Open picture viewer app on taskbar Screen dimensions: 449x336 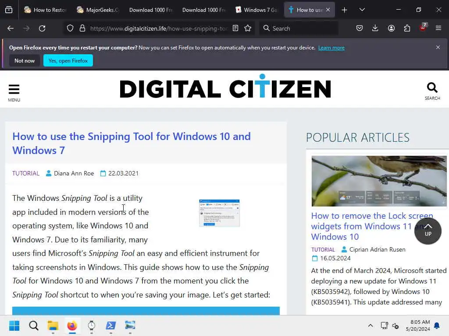(x=130, y=325)
